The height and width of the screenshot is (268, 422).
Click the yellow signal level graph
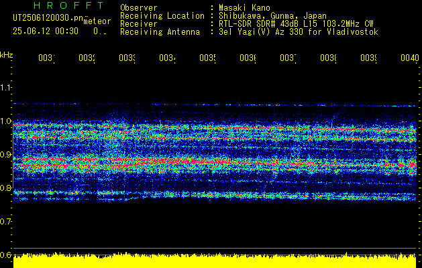tap(215, 260)
